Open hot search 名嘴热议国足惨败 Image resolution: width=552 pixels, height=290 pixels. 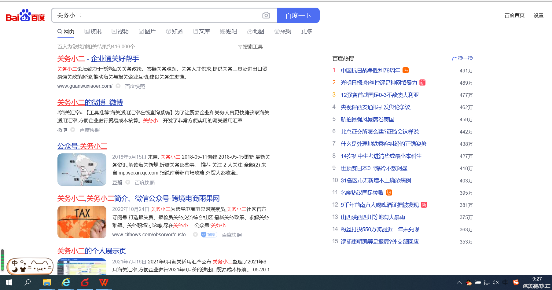[x=362, y=193]
